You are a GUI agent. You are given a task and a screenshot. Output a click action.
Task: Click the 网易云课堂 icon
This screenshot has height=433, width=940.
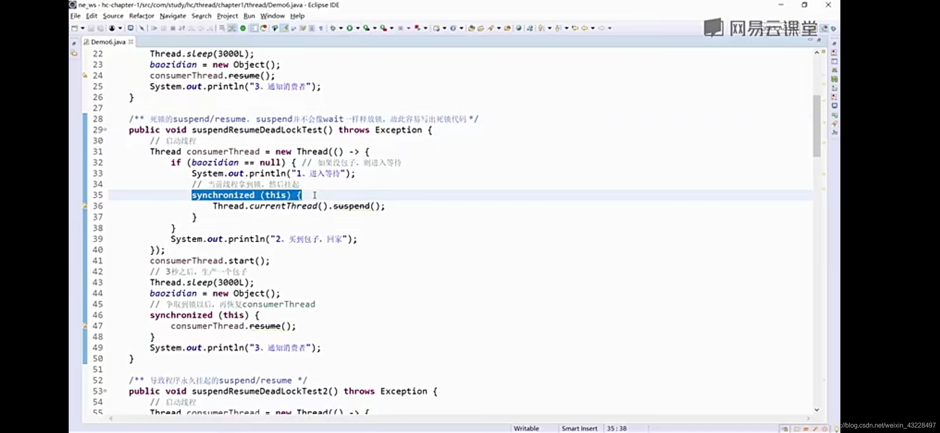[x=713, y=28]
